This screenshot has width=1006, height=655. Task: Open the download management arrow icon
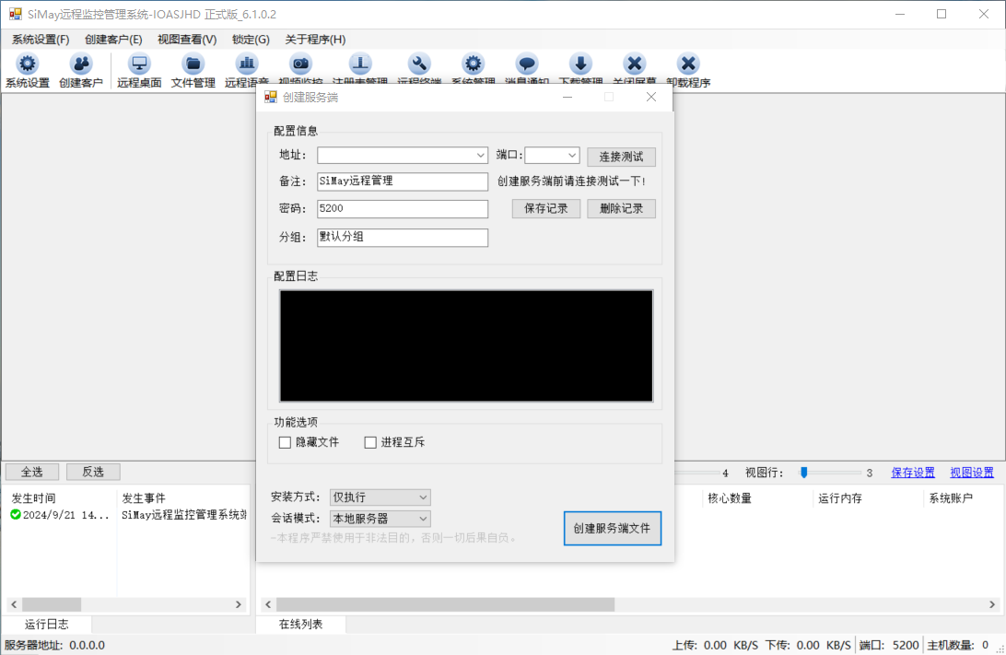click(x=580, y=64)
